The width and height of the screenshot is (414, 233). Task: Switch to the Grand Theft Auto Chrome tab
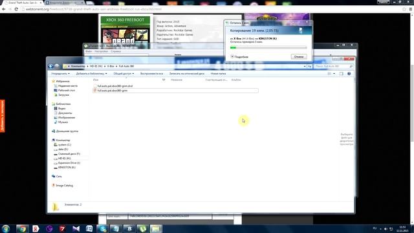coord(23,3)
